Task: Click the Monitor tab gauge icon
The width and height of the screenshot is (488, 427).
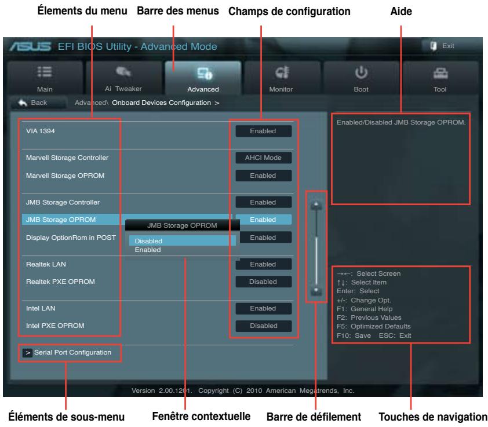Action: pos(282,72)
